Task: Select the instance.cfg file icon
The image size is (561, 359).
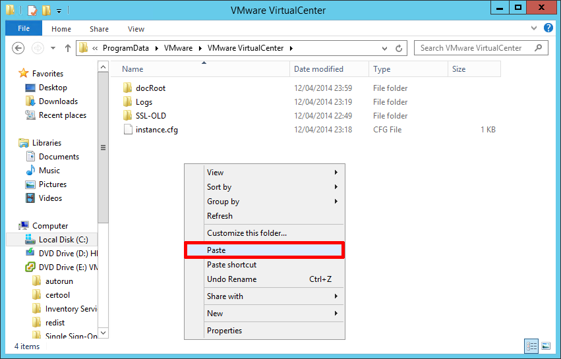Action: 128,130
